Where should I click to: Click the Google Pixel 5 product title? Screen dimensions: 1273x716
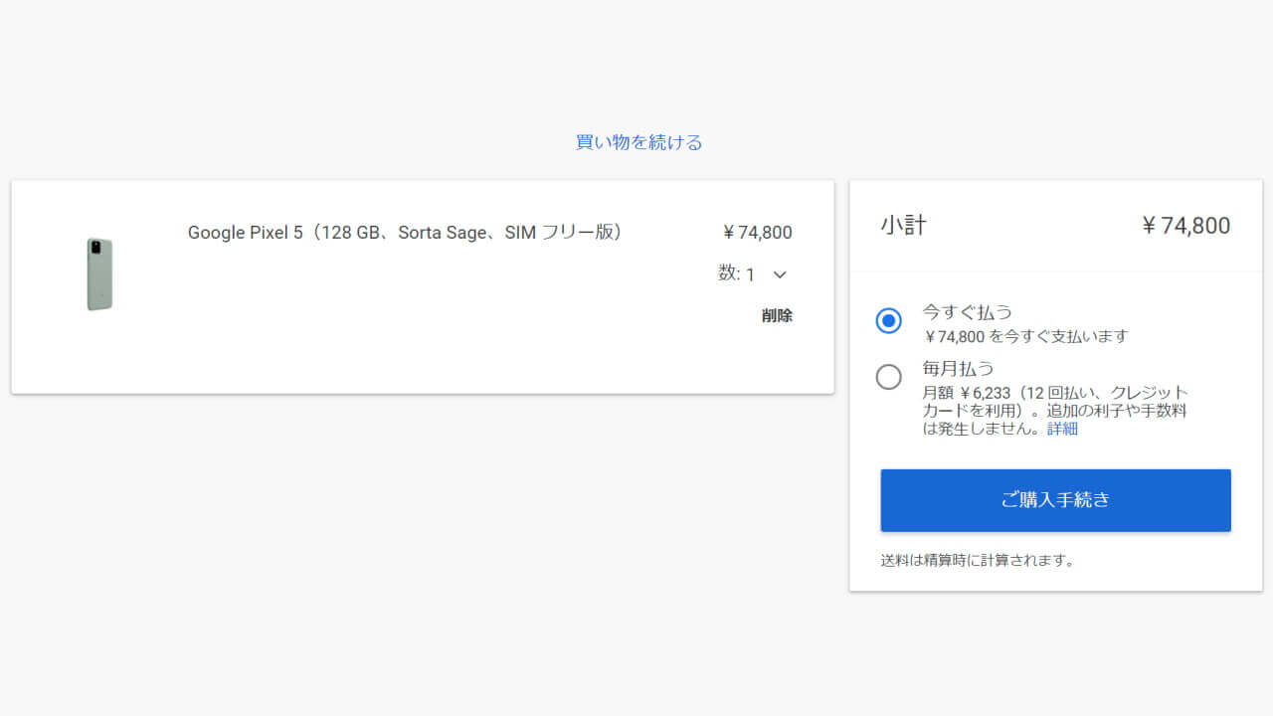coord(404,232)
